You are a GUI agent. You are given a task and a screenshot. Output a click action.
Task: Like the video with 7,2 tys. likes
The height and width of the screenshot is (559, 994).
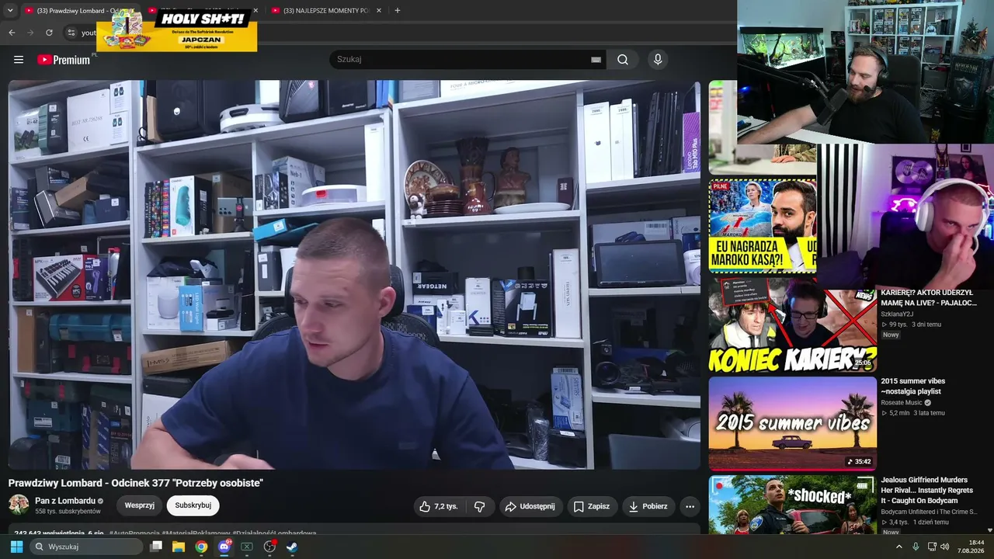pos(439,506)
